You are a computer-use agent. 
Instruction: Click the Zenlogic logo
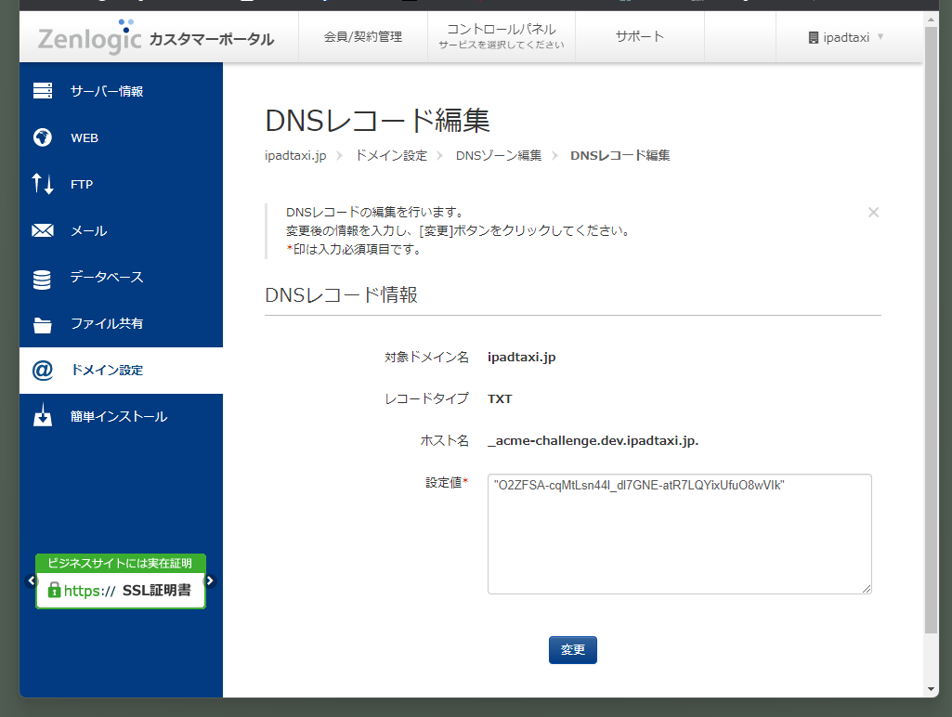89,38
